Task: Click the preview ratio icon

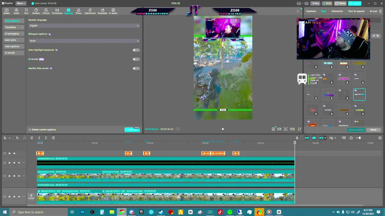Action: point(292,129)
